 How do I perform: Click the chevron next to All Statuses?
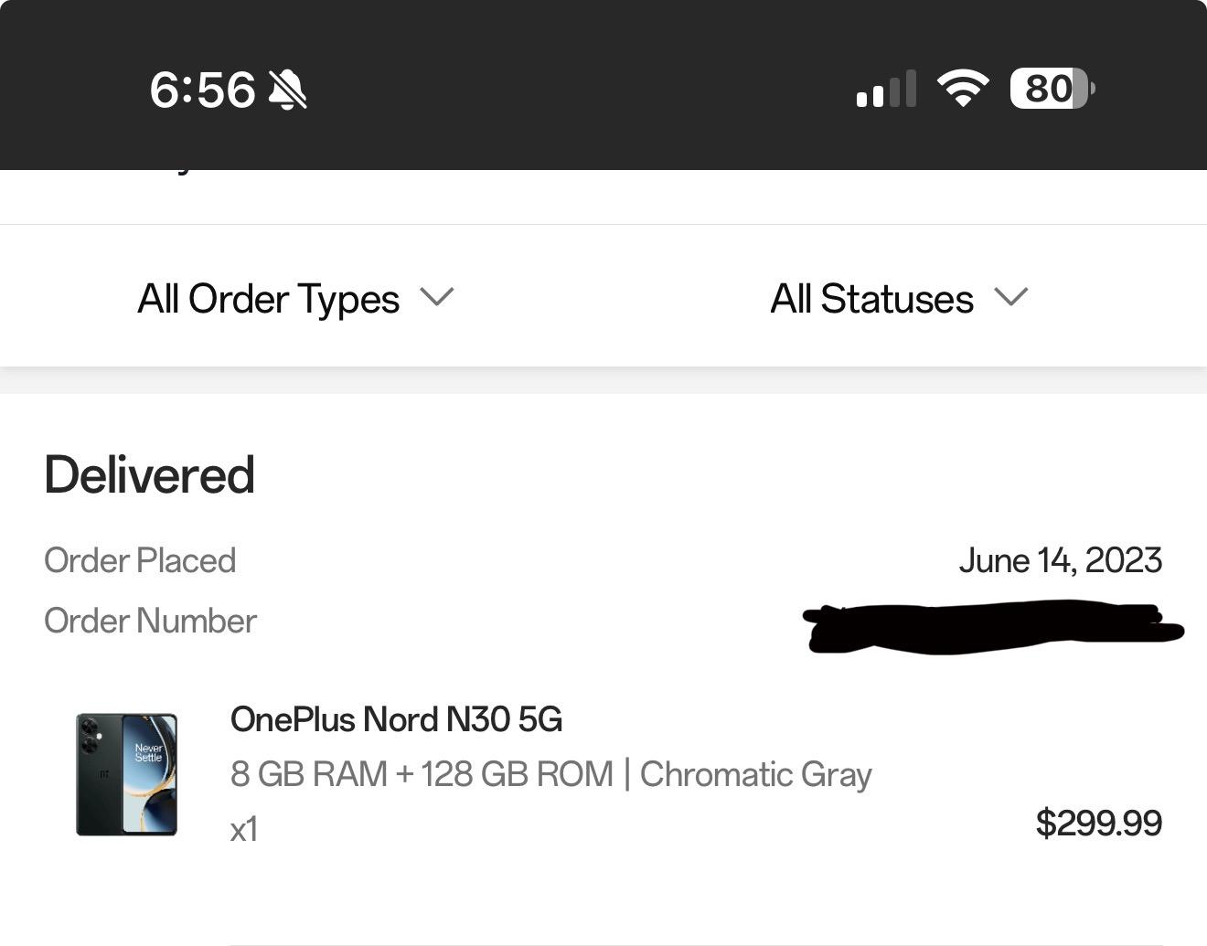click(1010, 297)
